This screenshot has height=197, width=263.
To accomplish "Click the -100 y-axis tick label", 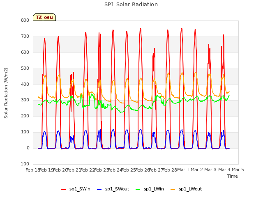I will pyautogui.click(x=24, y=164).
